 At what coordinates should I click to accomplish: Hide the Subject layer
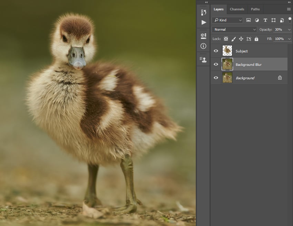click(216, 51)
